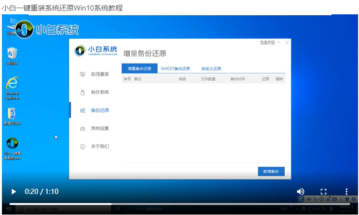Click the 备注 column header
The width and height of the screenshot is (359, 215).
tap(137, 79)
